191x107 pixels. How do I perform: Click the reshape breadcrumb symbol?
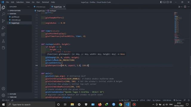click(x=53, y=11)
